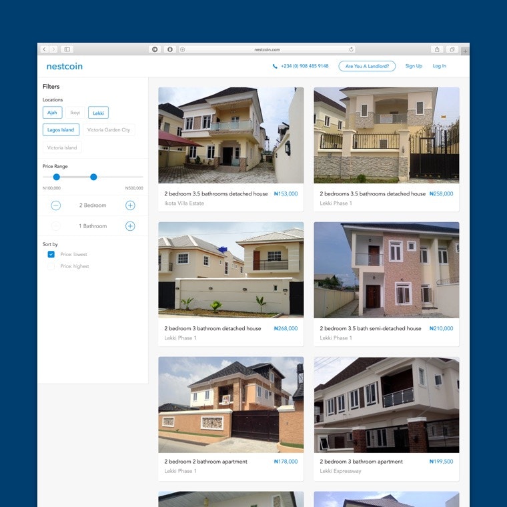The width and height of the screenshot is (507, 507).
Task: Open the browser share icon
Action: coord(437,49)
